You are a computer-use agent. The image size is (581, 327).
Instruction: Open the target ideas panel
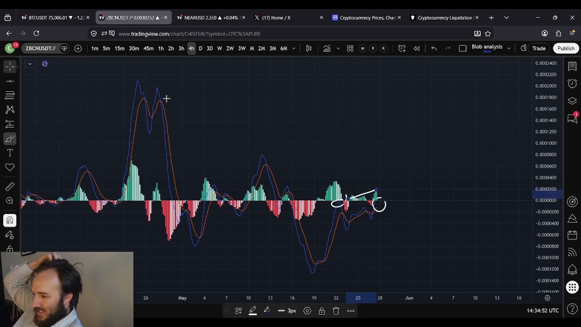click(572, 202)
